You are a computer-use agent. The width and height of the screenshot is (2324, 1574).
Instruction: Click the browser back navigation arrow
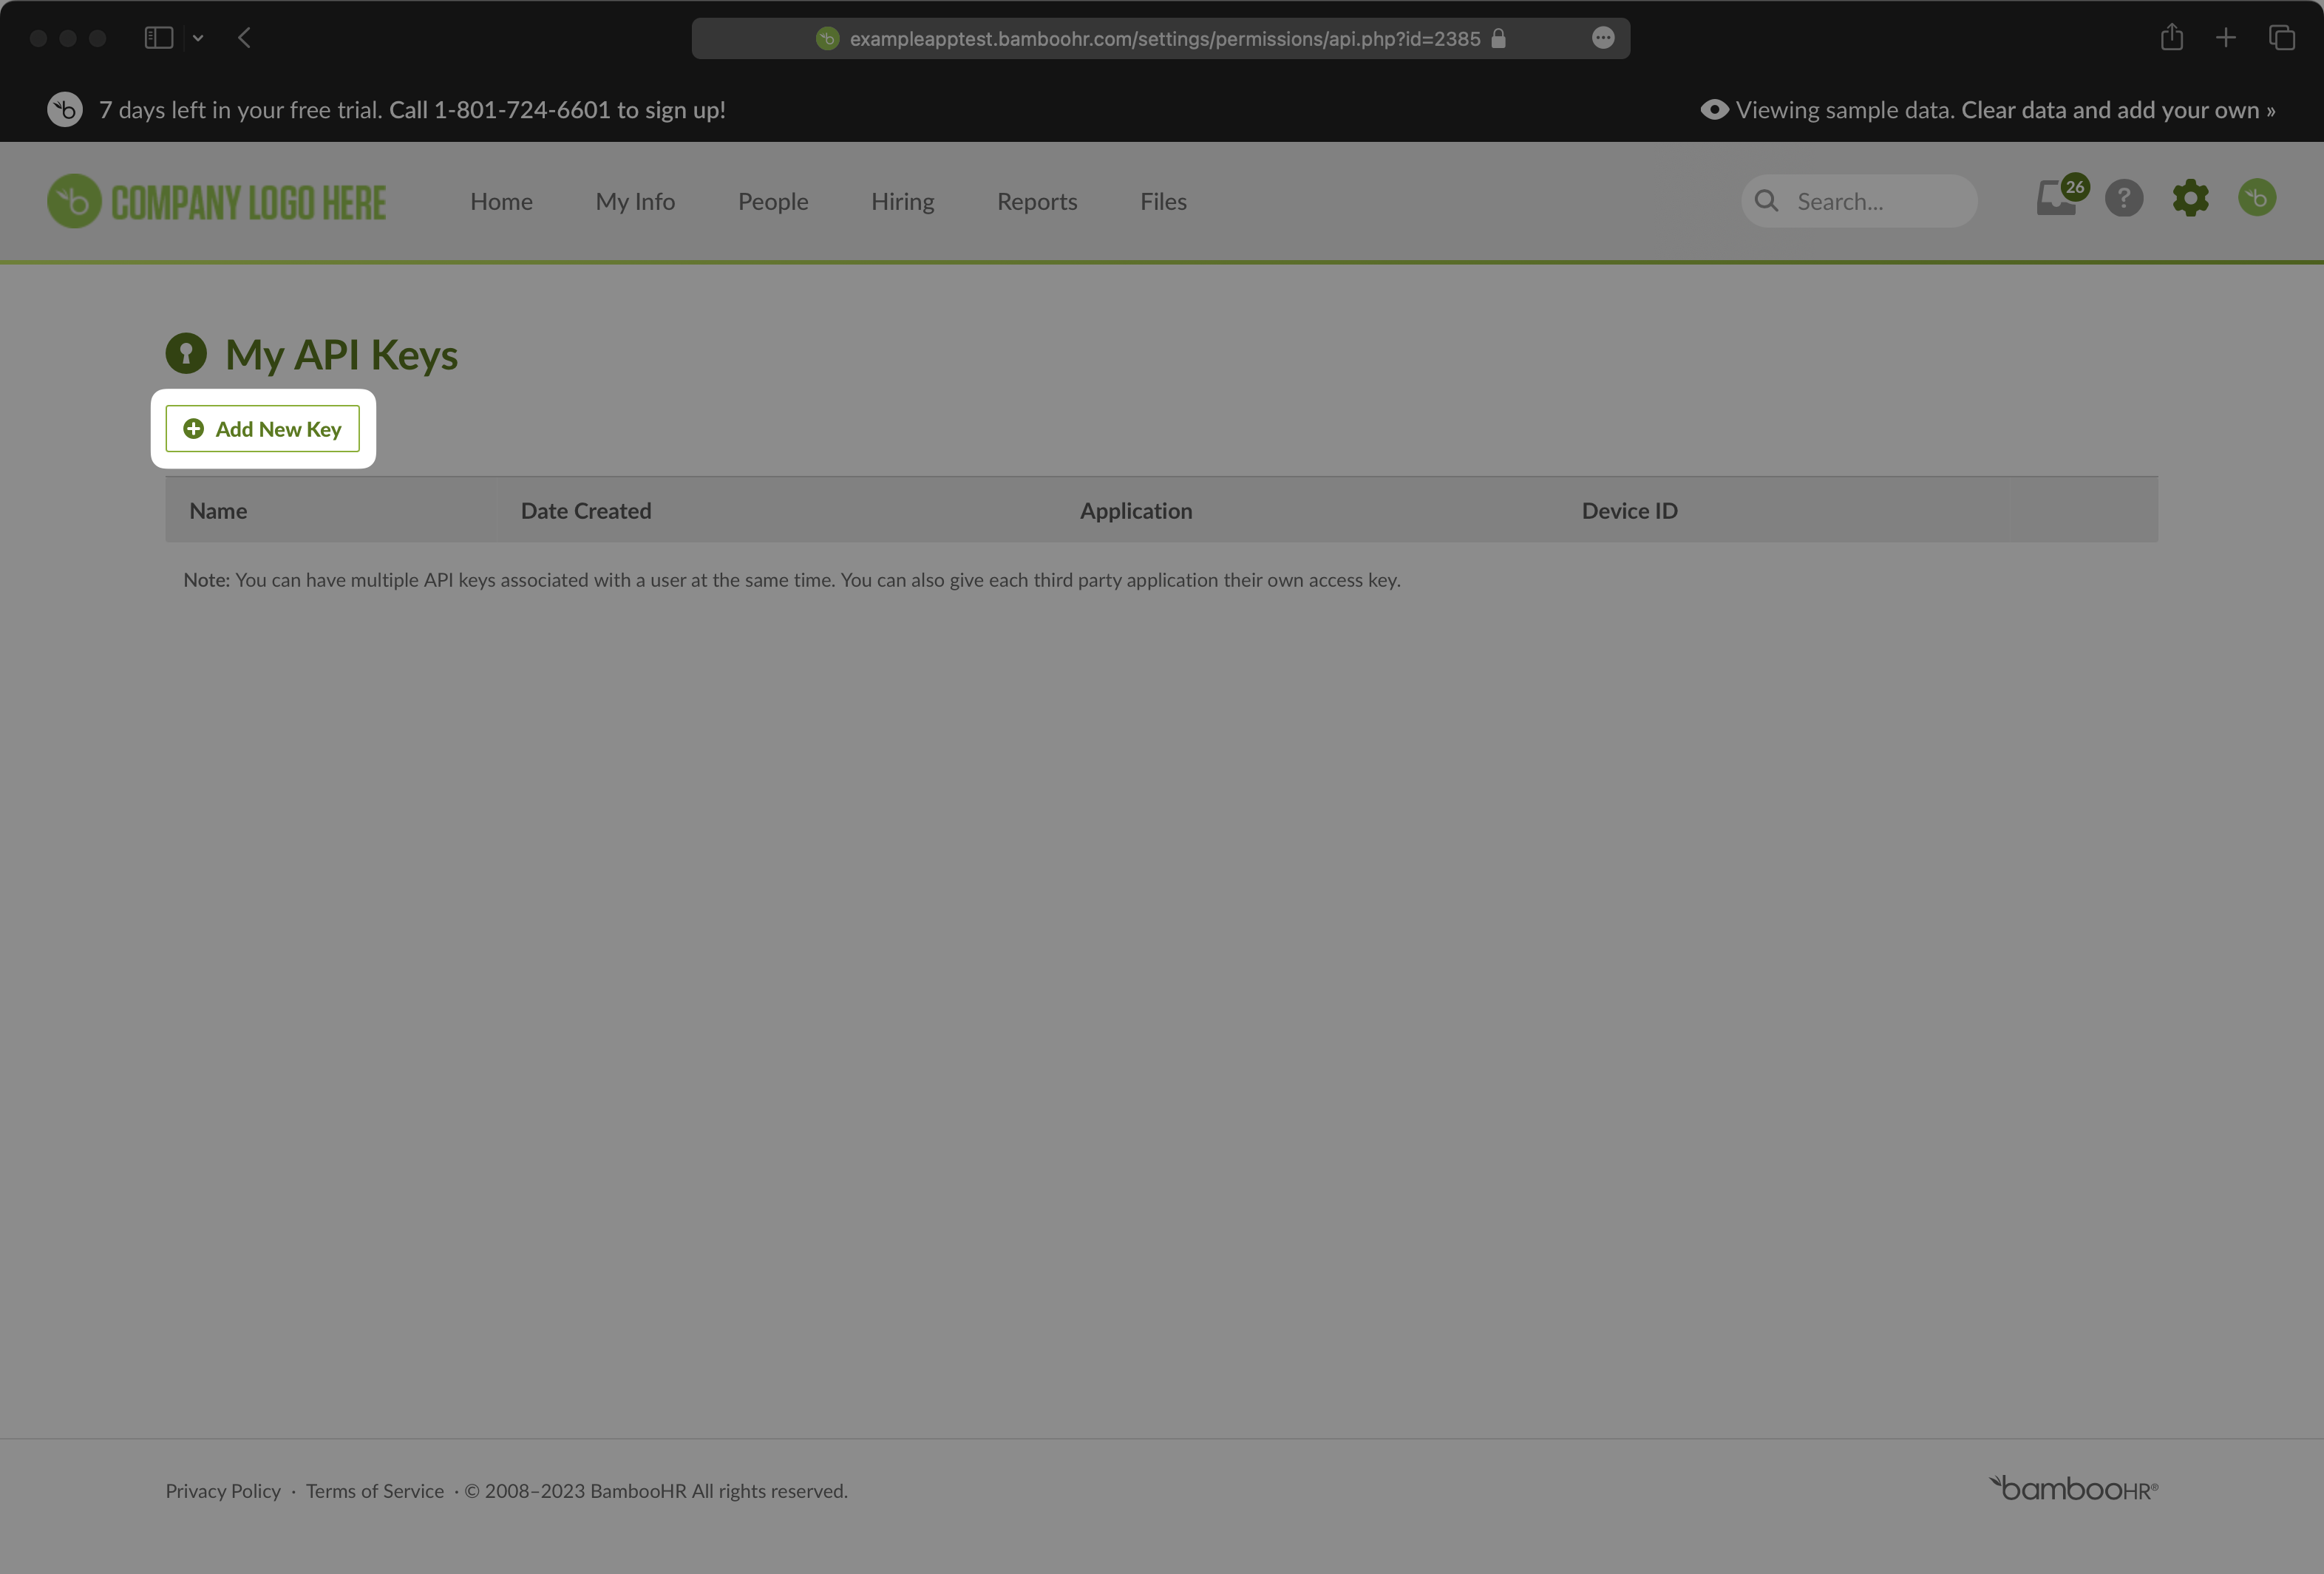[x=246, y=37]
